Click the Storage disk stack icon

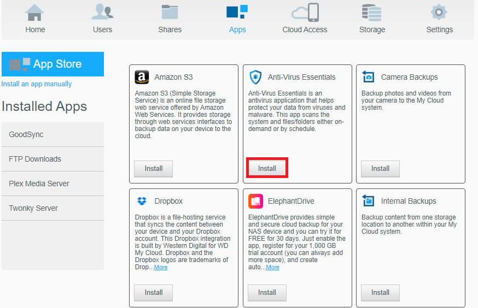click(371, 13)
